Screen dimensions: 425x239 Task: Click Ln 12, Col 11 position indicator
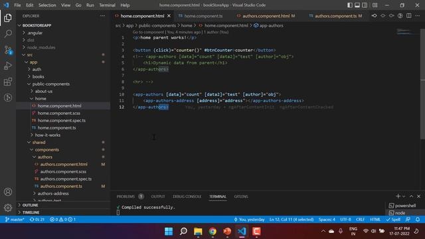click(x=292, y=219)
